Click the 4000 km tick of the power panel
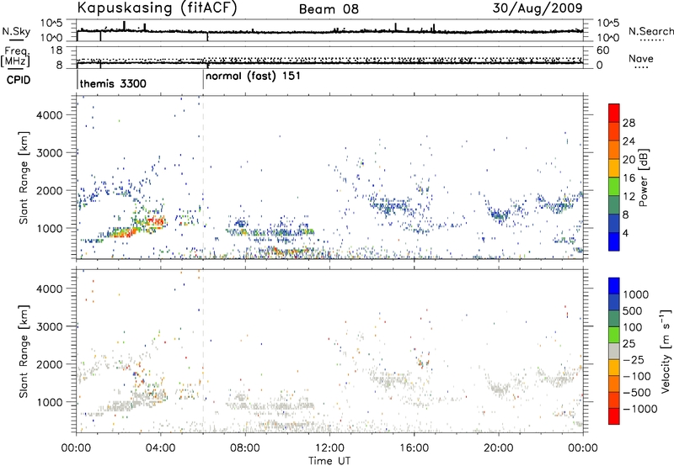This screenshot has height=466, width=674. tap(50, 115)
